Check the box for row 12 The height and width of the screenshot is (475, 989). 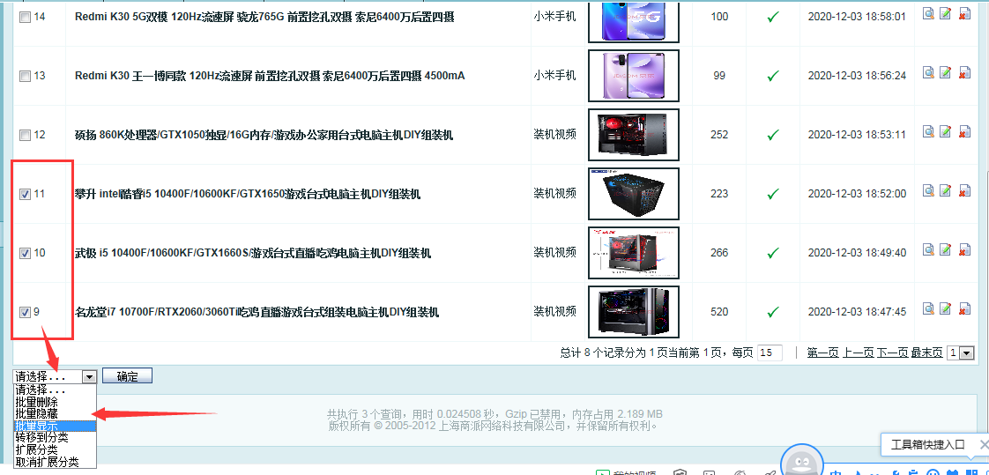click(26, 135)
